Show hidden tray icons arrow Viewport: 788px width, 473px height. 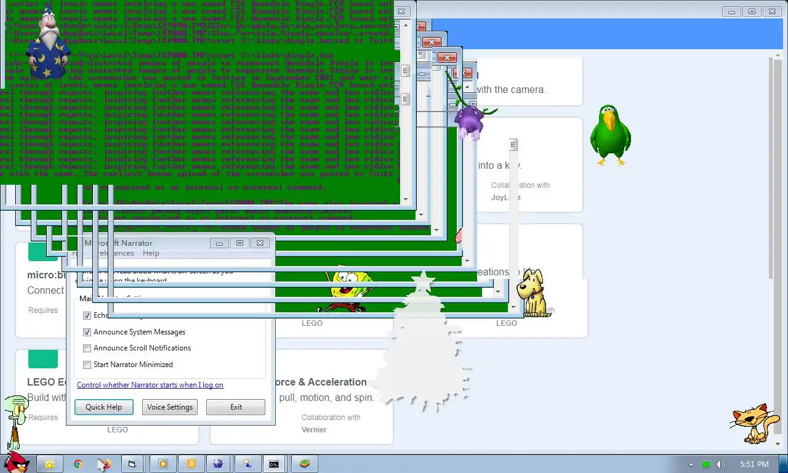point(691,464)
